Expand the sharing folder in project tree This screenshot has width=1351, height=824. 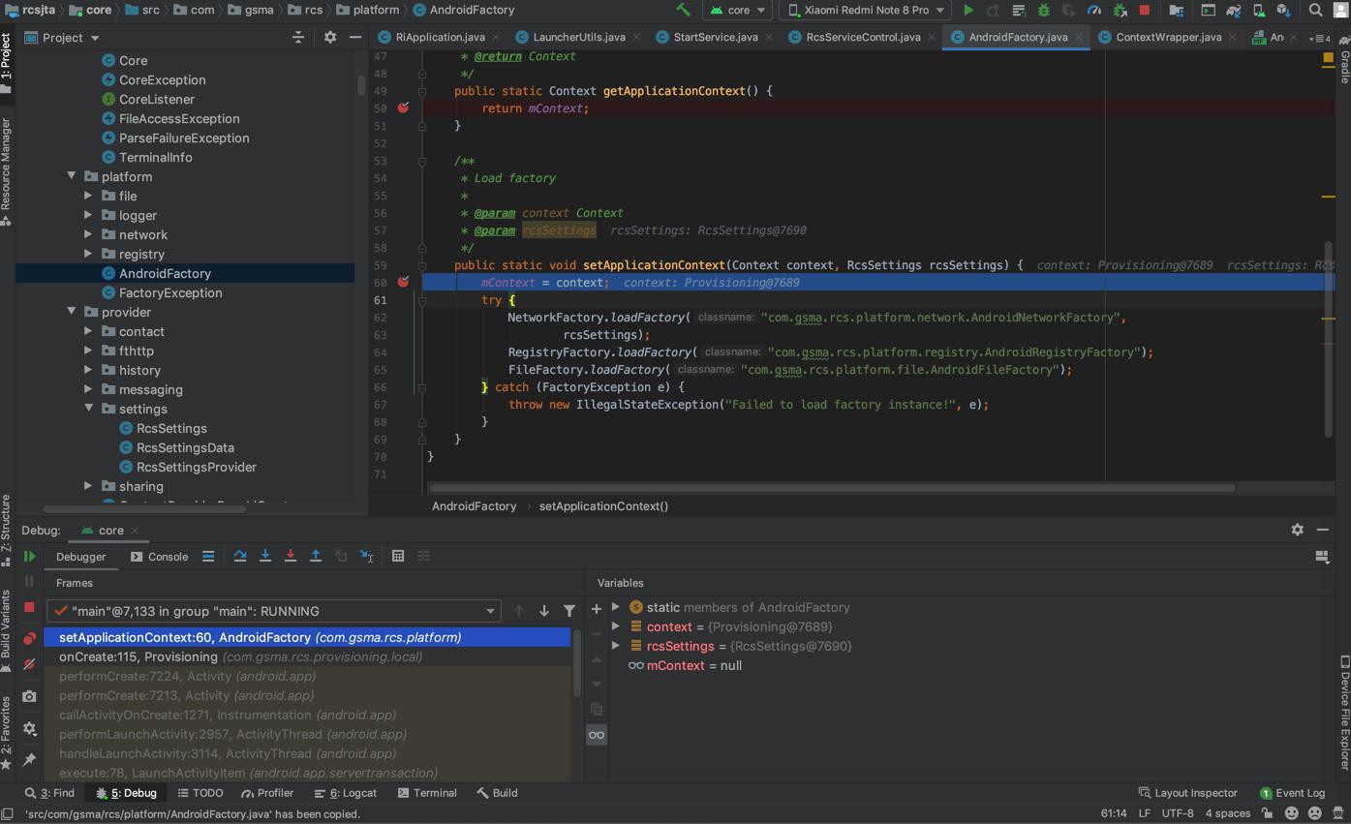(x=88, y=486)
